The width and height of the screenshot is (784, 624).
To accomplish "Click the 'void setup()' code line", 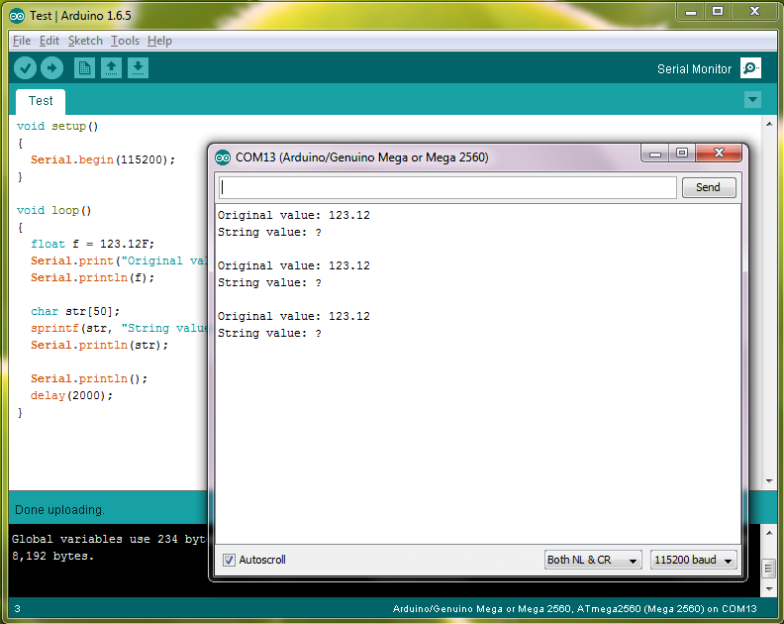I will click(57, 127).
